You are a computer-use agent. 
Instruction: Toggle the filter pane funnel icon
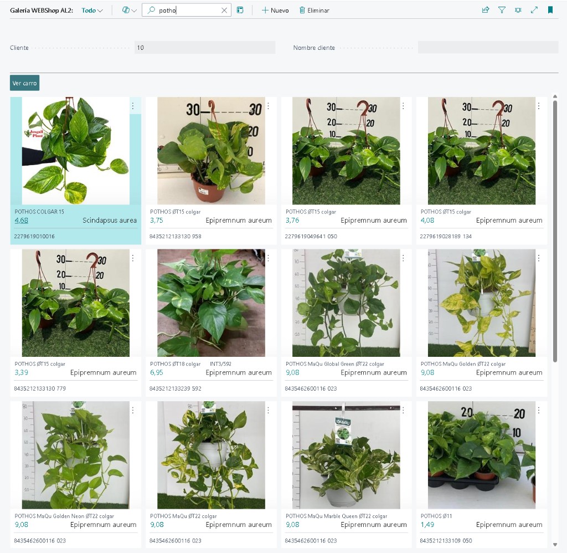(502, 10)
